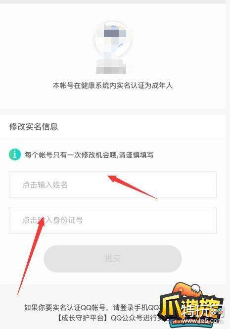This screenshot has height=329, width=230.
Task: Tap the blurred circular profile avatar
Action: coord(113,40)
